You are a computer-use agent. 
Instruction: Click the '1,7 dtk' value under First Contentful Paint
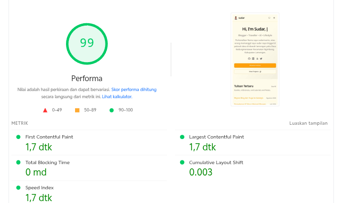coord(39,147)
